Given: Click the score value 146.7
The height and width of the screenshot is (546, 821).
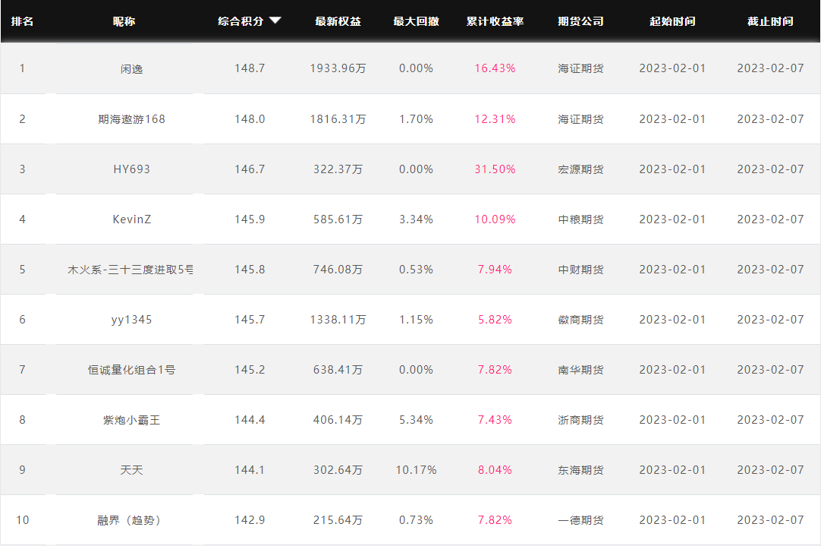Looking at the screenshot, I should pos(250,169).
